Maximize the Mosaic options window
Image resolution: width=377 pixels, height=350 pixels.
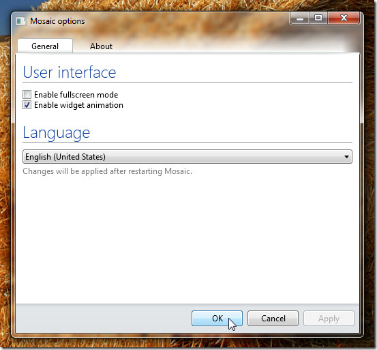[x=318, y=18]
